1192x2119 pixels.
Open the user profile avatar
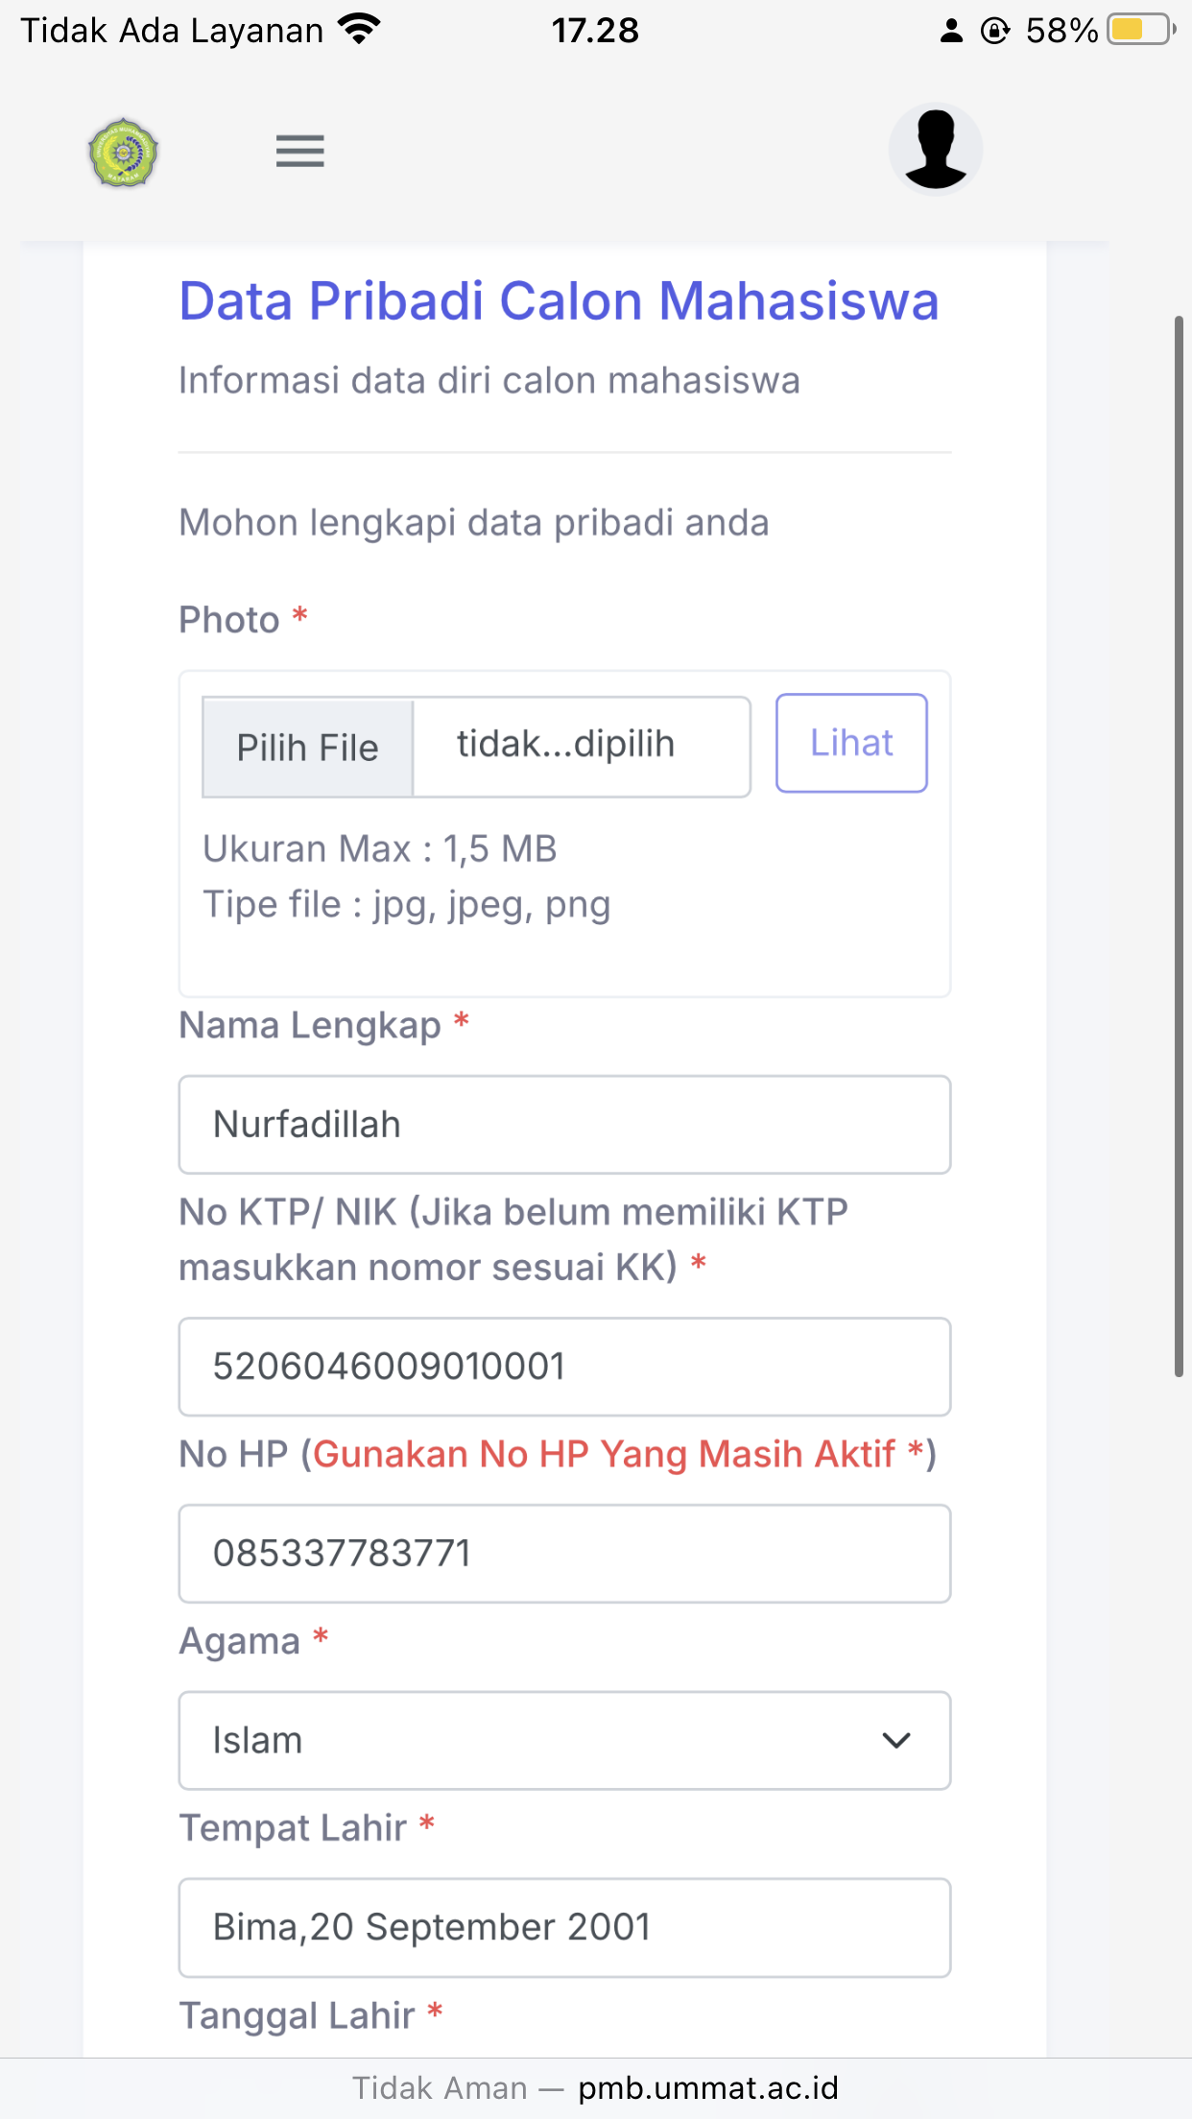(935, 150)
